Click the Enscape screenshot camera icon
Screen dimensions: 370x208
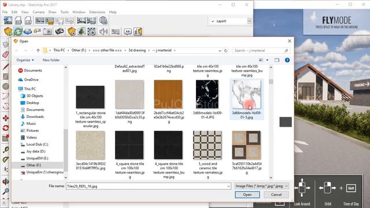[47, 31]
